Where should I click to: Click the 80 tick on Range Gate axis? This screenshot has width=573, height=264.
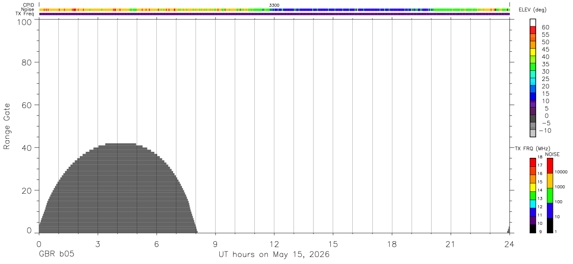[x=26, y=62]
